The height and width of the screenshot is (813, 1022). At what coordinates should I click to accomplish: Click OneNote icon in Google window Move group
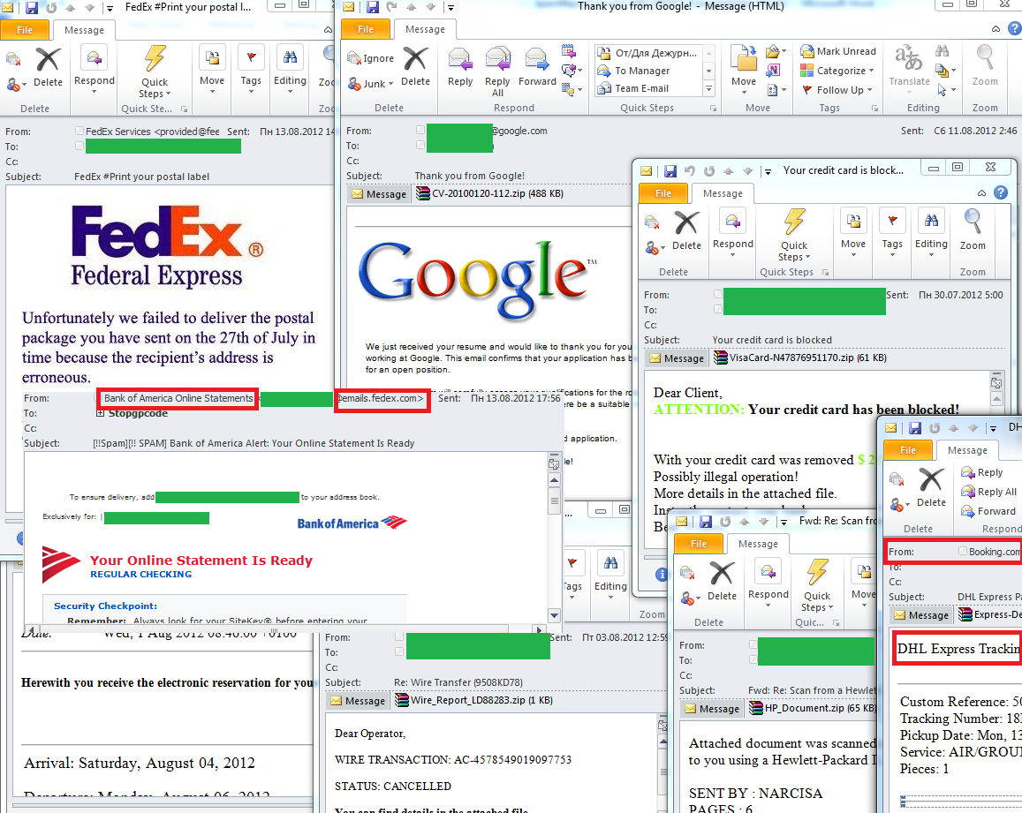tap(773, 70)
